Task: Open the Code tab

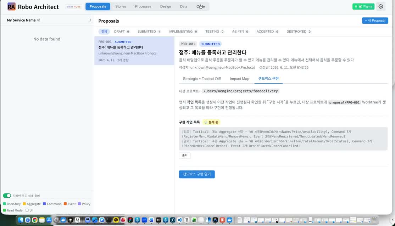Action: [201, 6]
